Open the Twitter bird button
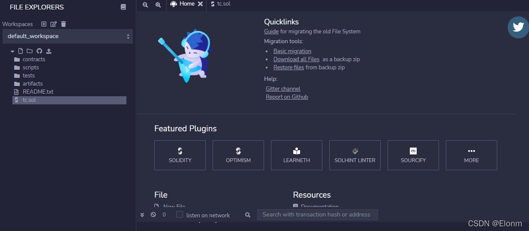The image size is (529, 231). [518, 27]
